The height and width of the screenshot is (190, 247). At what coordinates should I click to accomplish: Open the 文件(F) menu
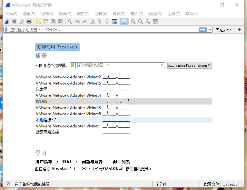click(x=11, y=14)
